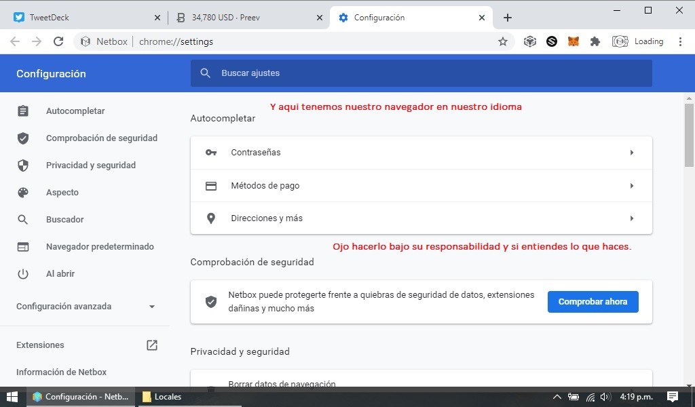Click the volume speaker tray icon
This screenshot has width=695, height=407.
tap(605, 397)
